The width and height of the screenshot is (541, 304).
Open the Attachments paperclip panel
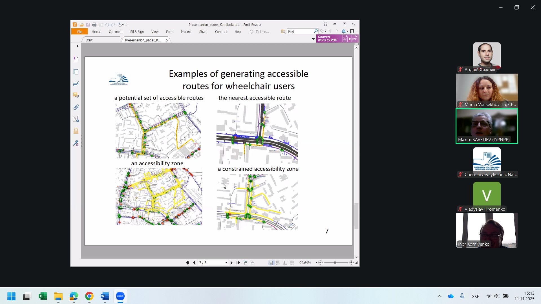coord(76,107)
